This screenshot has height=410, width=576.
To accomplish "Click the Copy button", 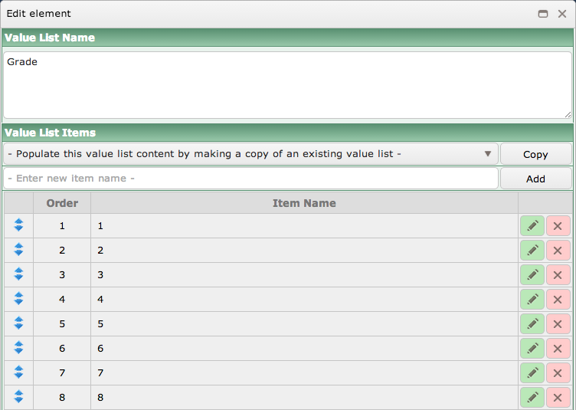I will click(x=535, y=154).
